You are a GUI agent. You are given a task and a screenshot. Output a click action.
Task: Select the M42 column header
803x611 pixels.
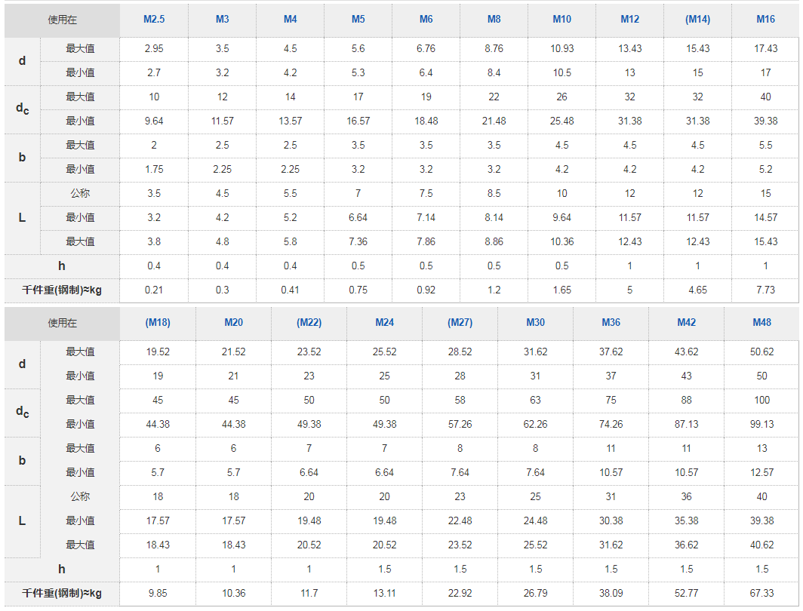pyautogui.click(x=687, y=322)
